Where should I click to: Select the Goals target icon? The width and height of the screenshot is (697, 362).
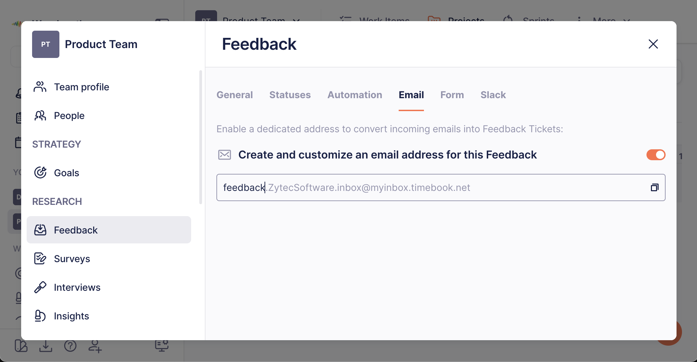40,173
